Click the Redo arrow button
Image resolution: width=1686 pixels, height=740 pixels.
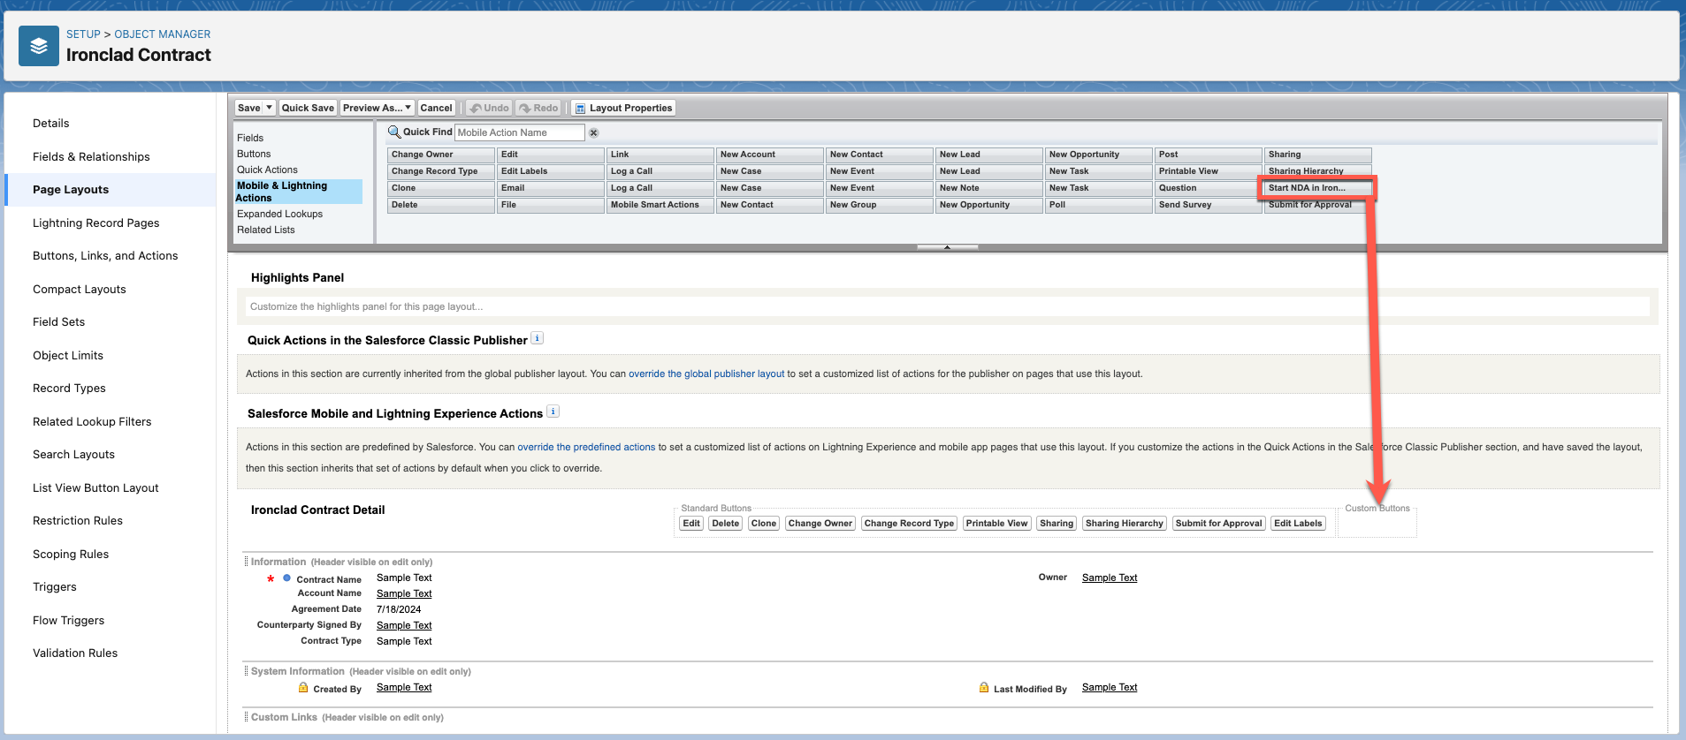(x=538, y=108)
